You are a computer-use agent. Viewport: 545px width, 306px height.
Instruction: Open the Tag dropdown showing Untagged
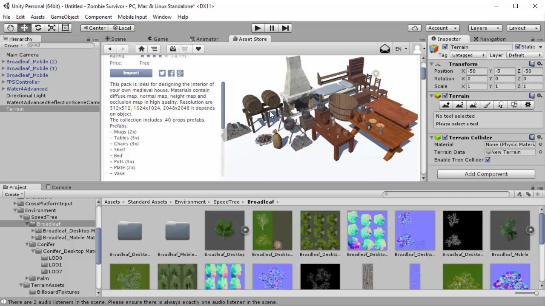(468, 55)
